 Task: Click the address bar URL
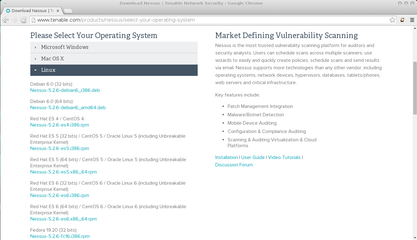point(116,20)
